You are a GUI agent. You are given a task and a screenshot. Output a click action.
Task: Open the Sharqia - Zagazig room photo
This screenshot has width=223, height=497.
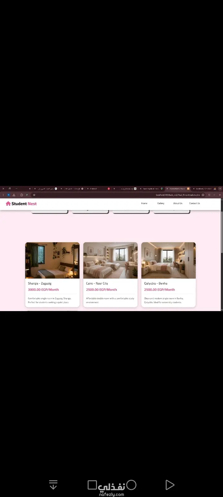(52, 260)
